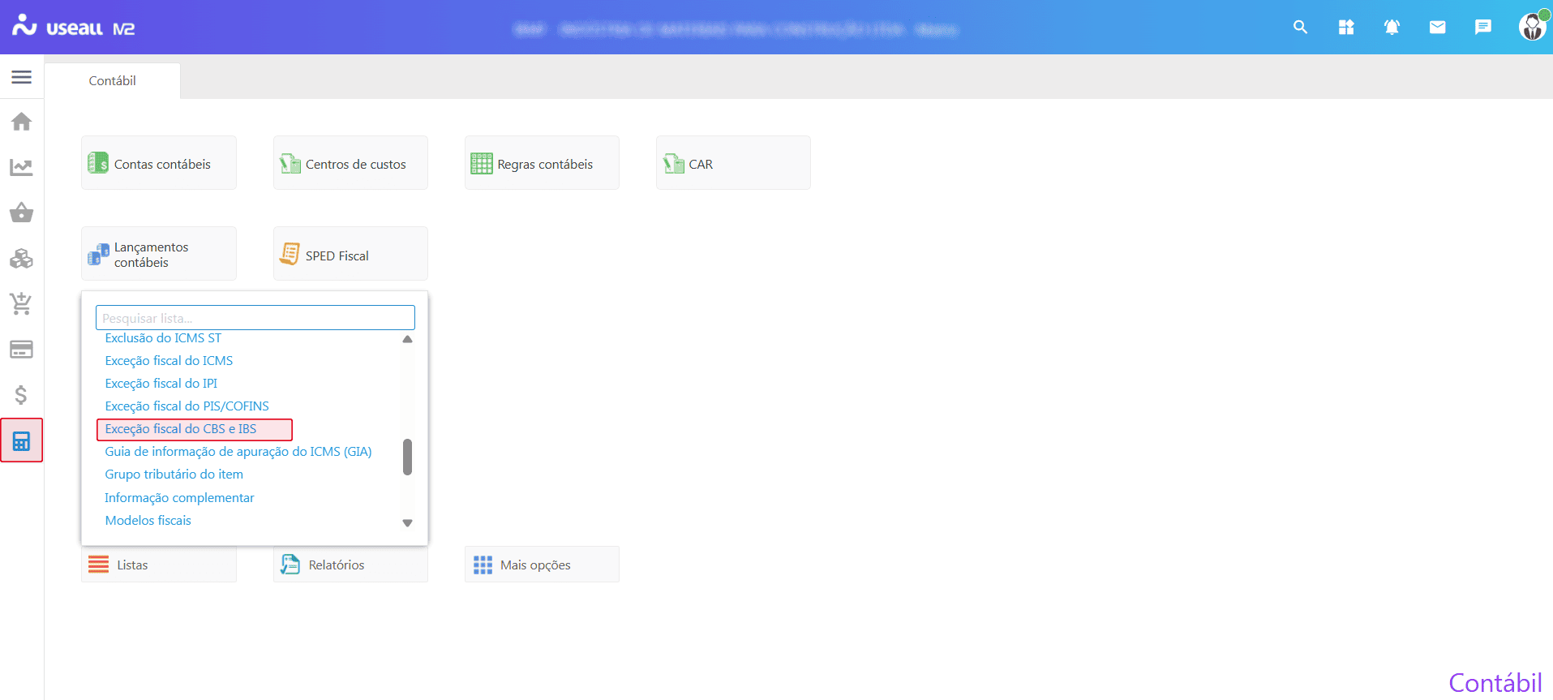Expand the Mais opções menu
Screen dimensions: 1553x700
click(542, 565)
